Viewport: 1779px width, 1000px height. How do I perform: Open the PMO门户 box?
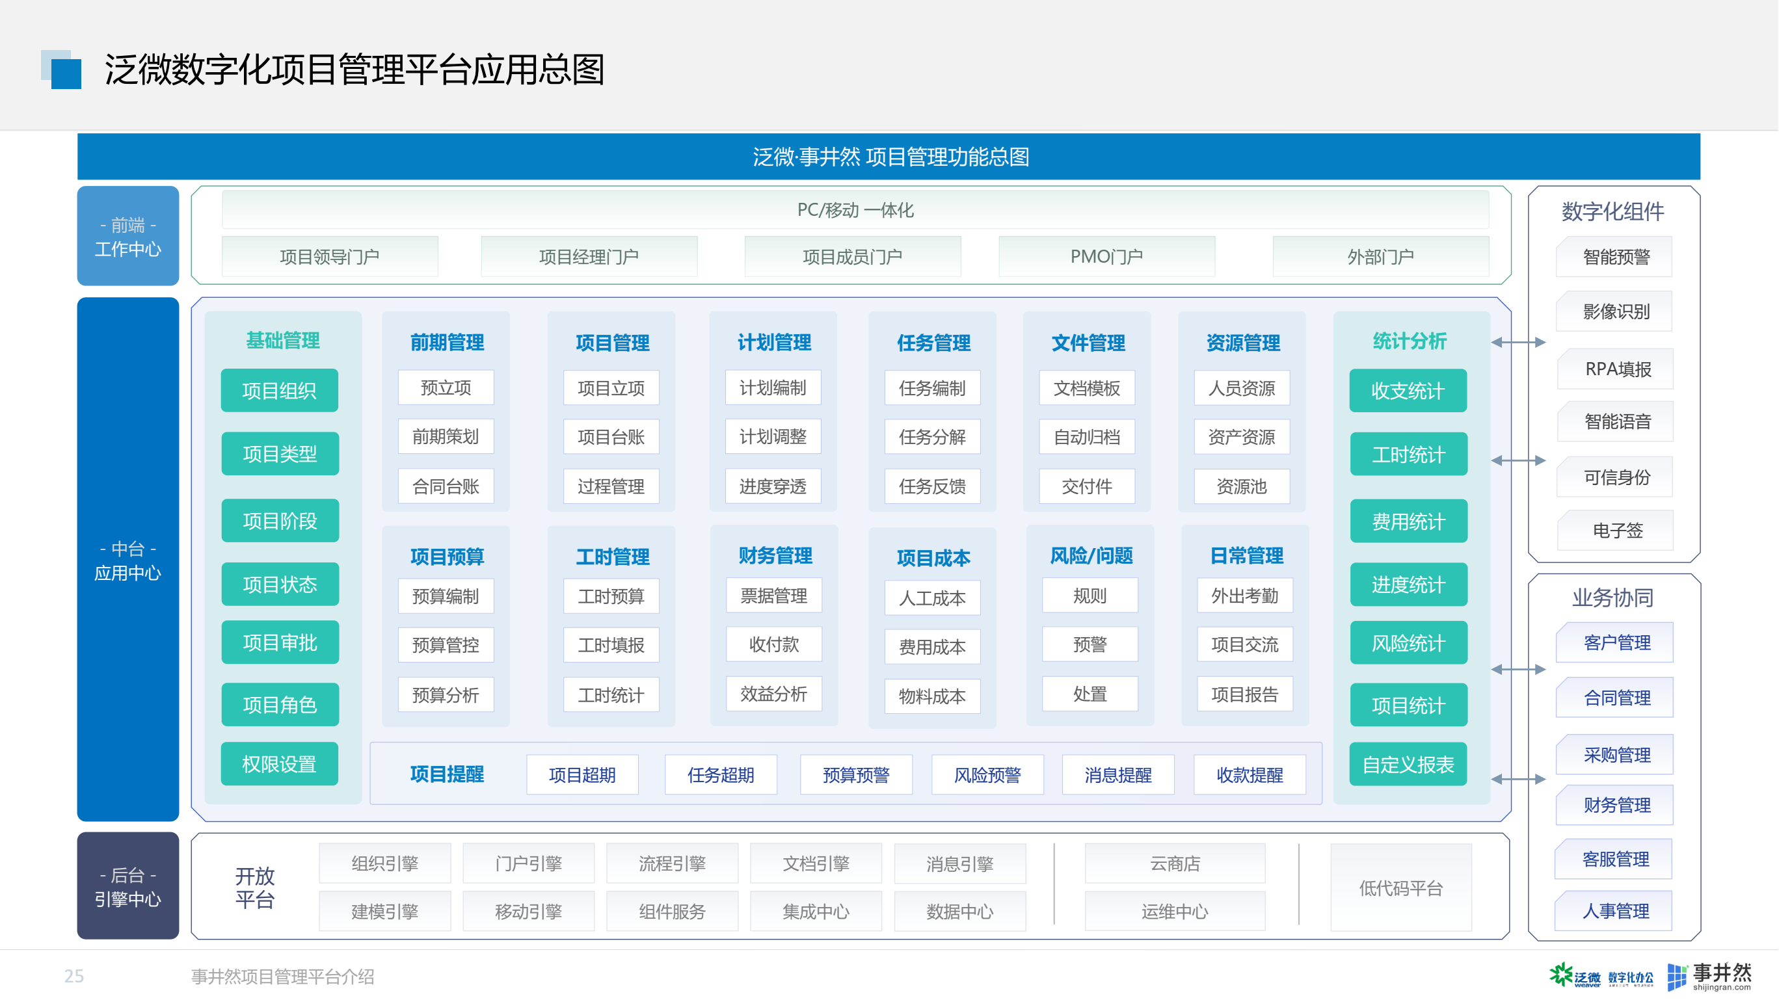(1107, 257)
